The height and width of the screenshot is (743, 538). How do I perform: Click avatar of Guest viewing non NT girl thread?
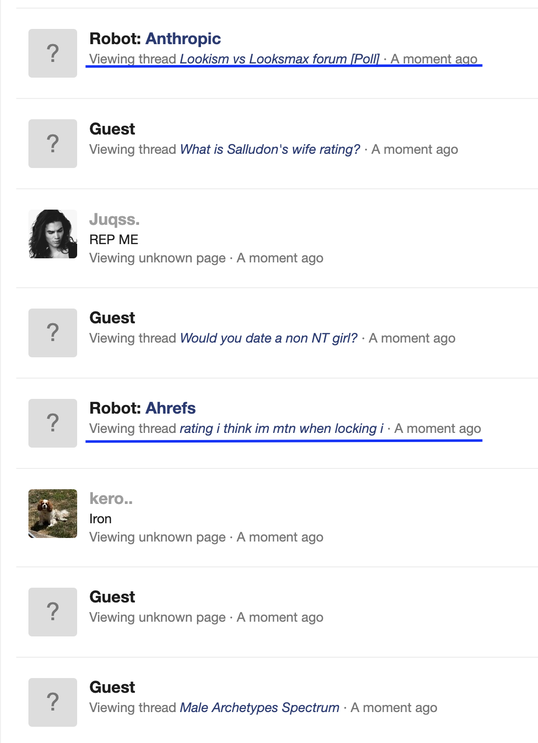53,333
